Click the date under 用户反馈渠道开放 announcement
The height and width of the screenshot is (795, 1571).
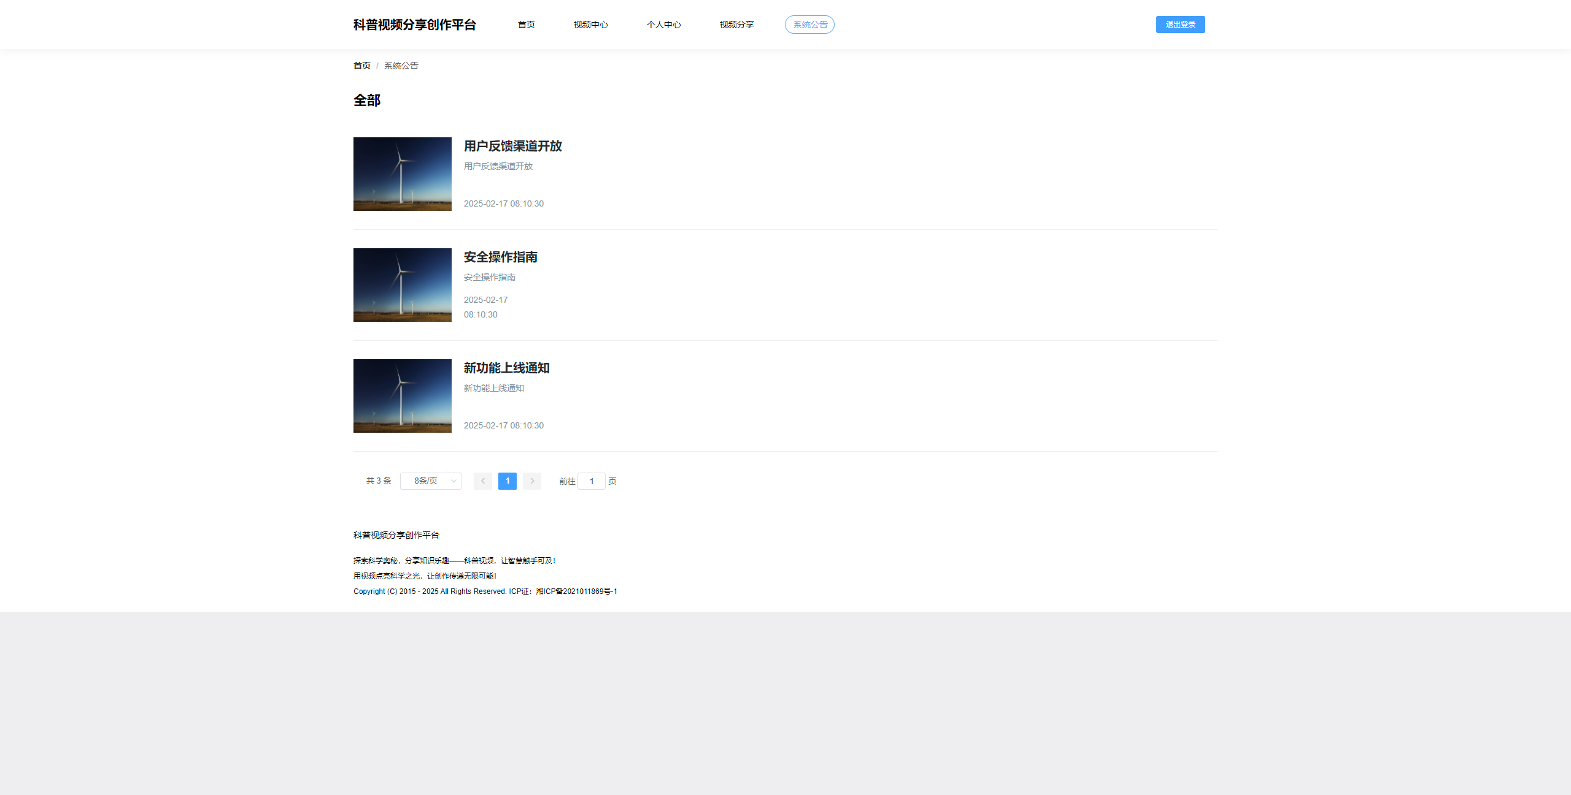504,204
